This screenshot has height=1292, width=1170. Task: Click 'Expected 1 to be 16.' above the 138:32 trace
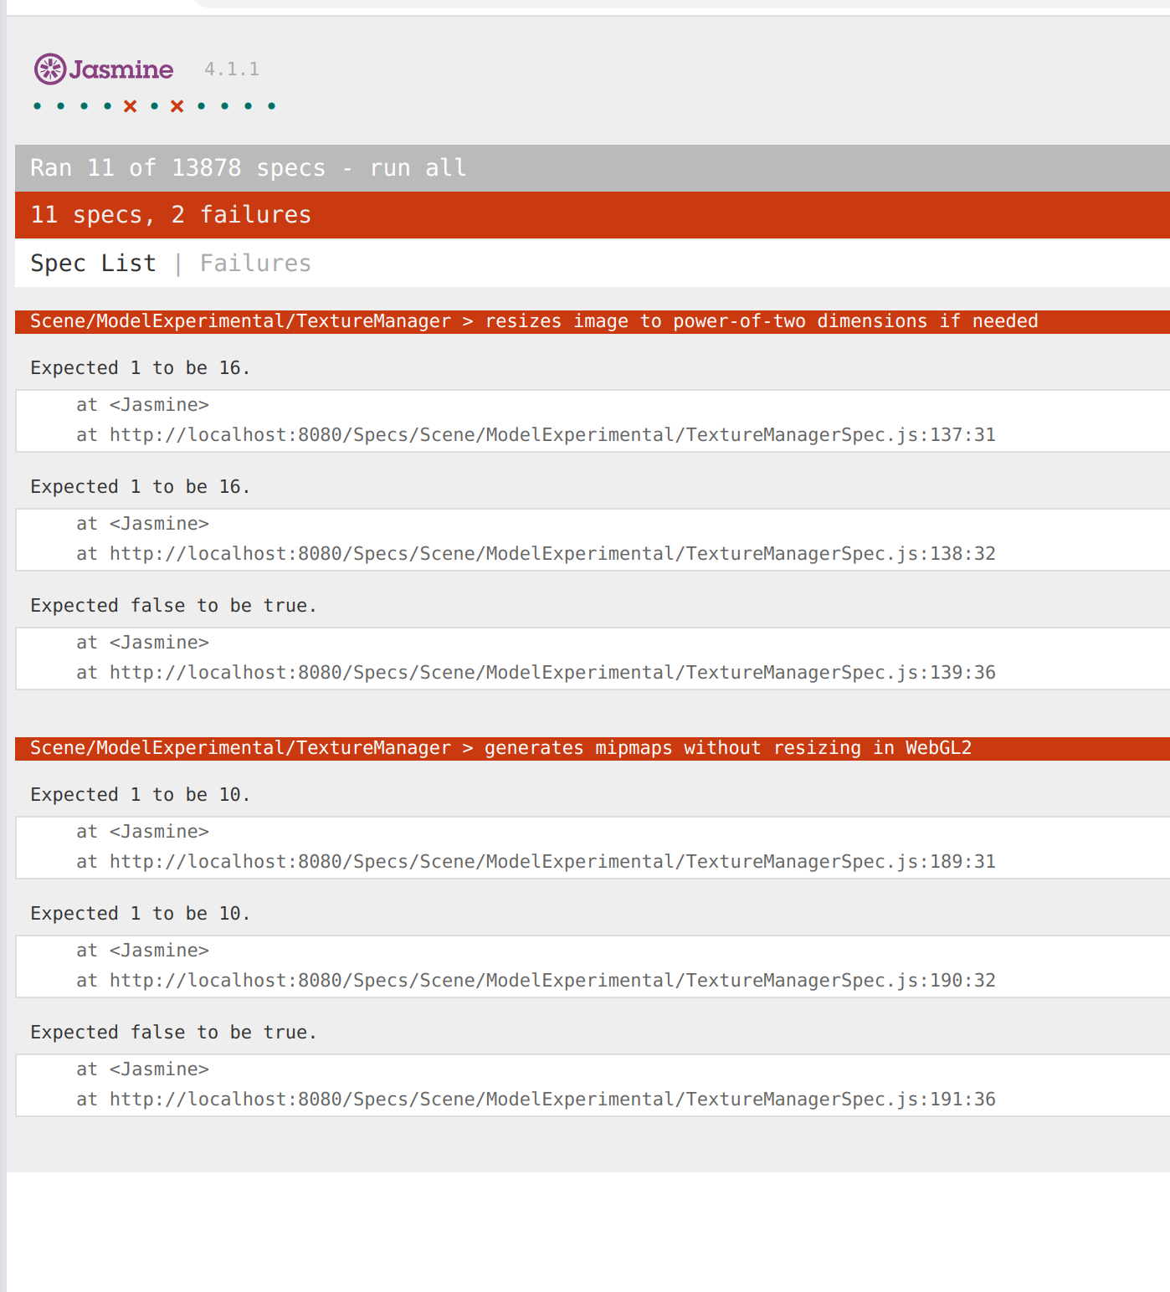141,487
